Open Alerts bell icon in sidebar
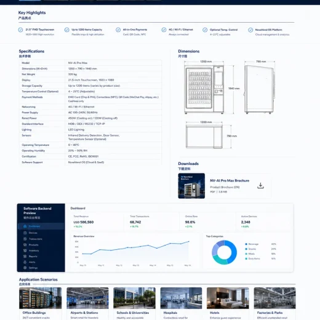320x320 pixels. click(25, 262)
